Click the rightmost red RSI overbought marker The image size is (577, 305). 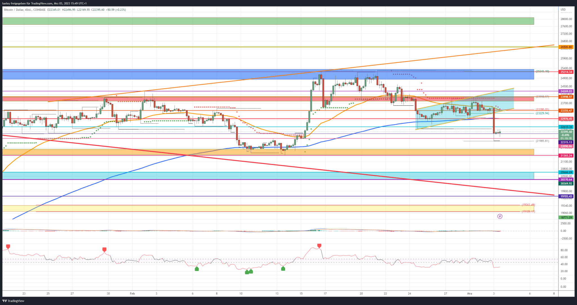[319, 246]
